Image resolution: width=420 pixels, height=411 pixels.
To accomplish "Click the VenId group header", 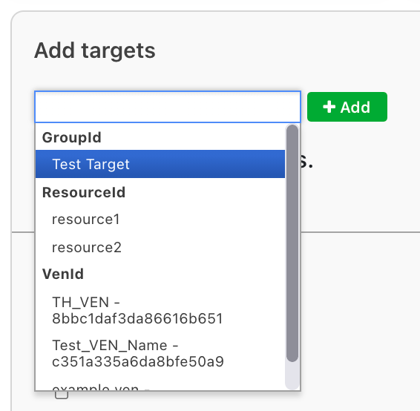I will tap(63, 274).
